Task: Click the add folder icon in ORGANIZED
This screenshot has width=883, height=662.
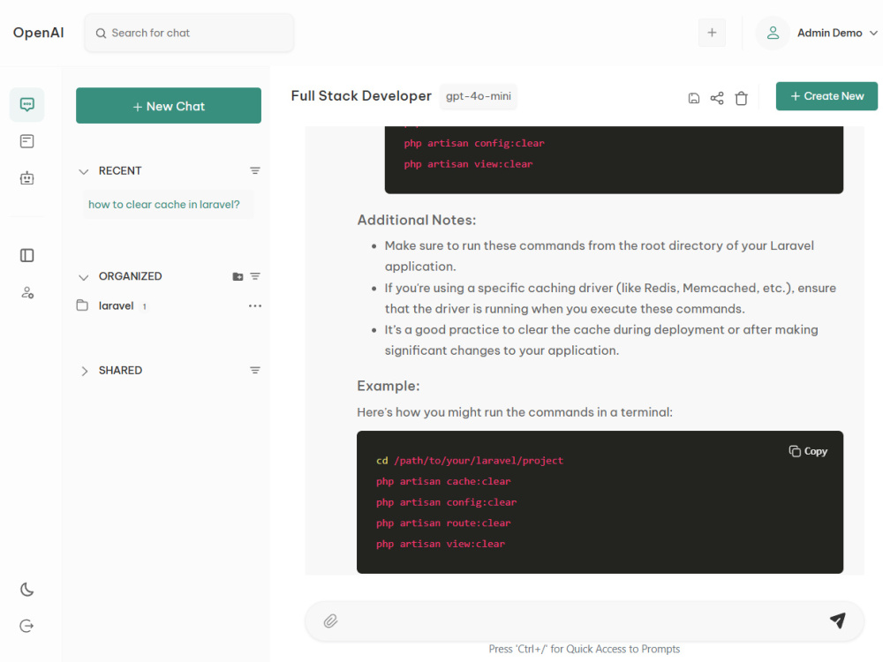Action: [238, 276]
